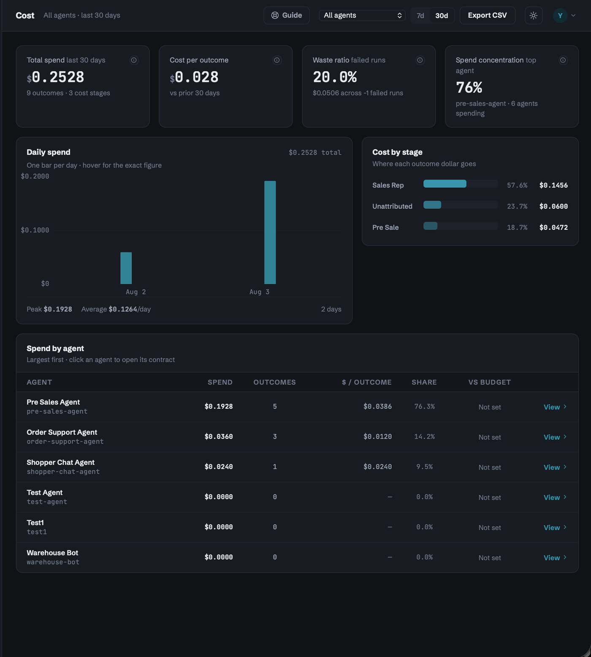Click the $0.0386 per outcome value

[x=377, y=406]
